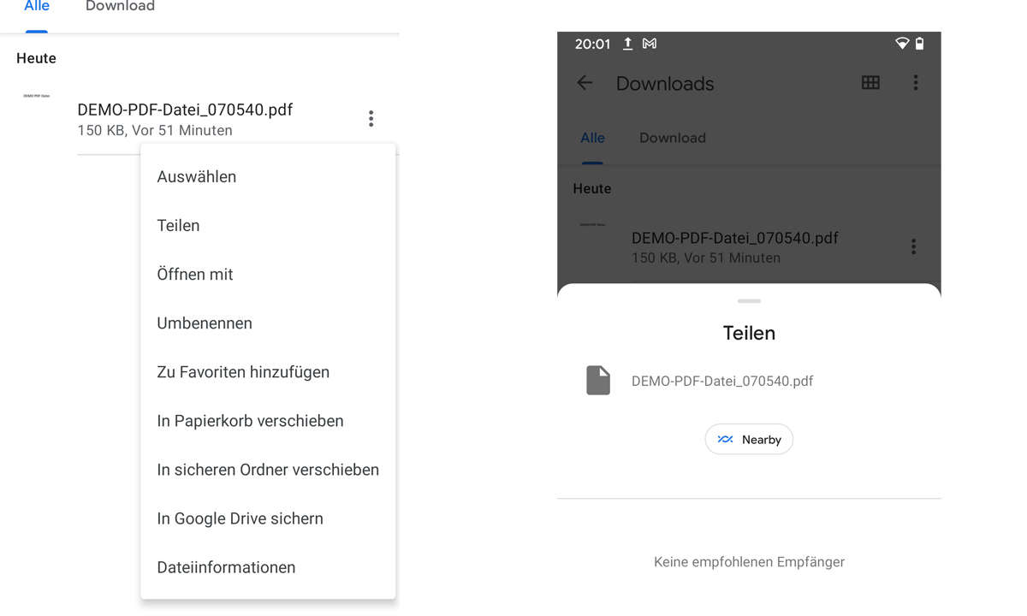Select the Auswählen menu entry
Image resolution: width=1027 pixels, height=616 pixels.
pos(268,177)
